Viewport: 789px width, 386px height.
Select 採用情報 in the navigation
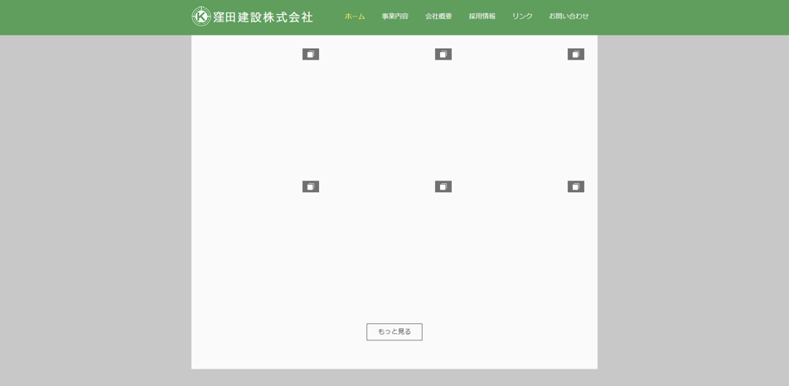(482, 17)
